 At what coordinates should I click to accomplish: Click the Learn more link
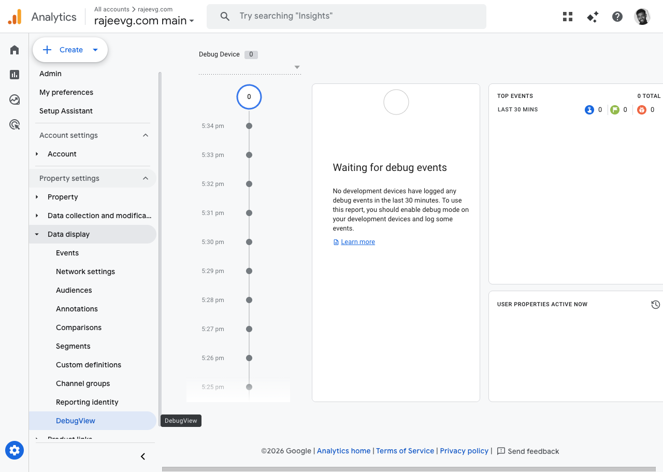pos(357,242)
